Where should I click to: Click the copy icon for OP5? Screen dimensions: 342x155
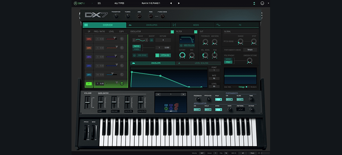coord(122,48)
